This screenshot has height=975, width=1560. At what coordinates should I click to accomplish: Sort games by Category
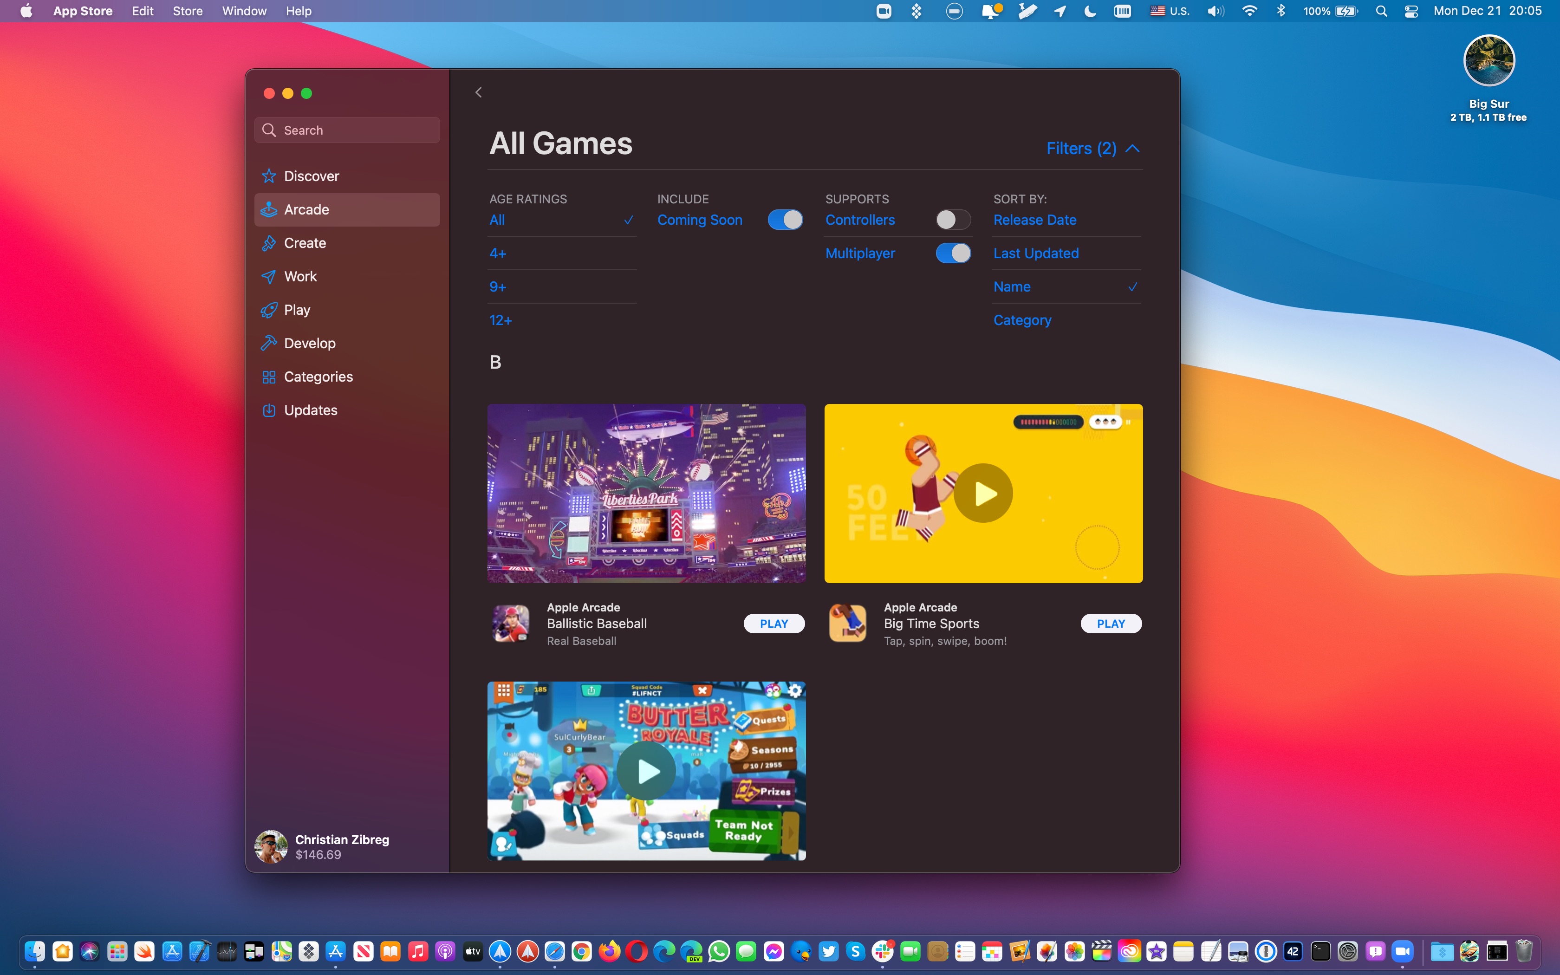point(1067,320)
